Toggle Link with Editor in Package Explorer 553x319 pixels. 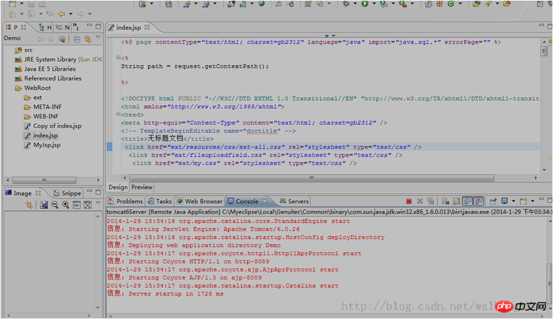tap(87, 39)
